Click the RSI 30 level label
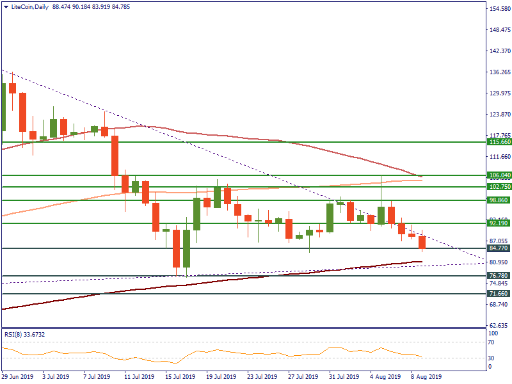This screenshot has width=512, height=384. tap(491, 358)
